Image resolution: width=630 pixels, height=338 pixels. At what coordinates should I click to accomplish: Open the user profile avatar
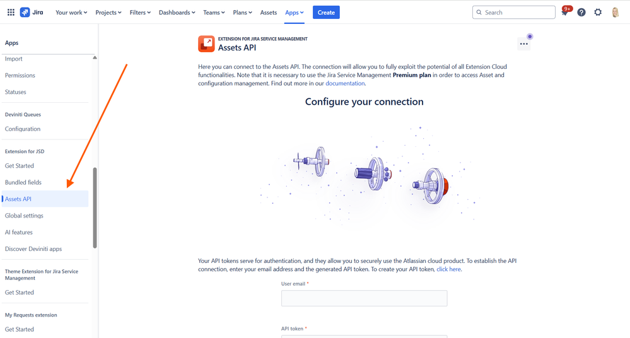[x=615, y=13]
